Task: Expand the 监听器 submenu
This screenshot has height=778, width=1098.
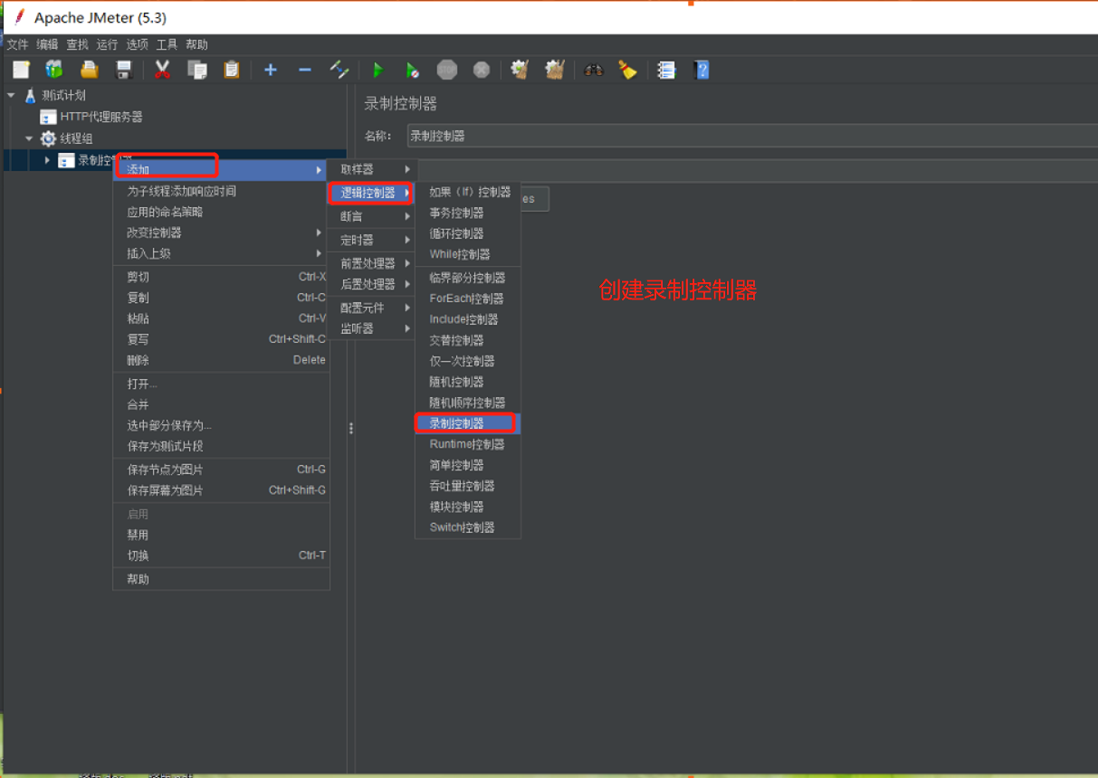Action: coord(371,328)
